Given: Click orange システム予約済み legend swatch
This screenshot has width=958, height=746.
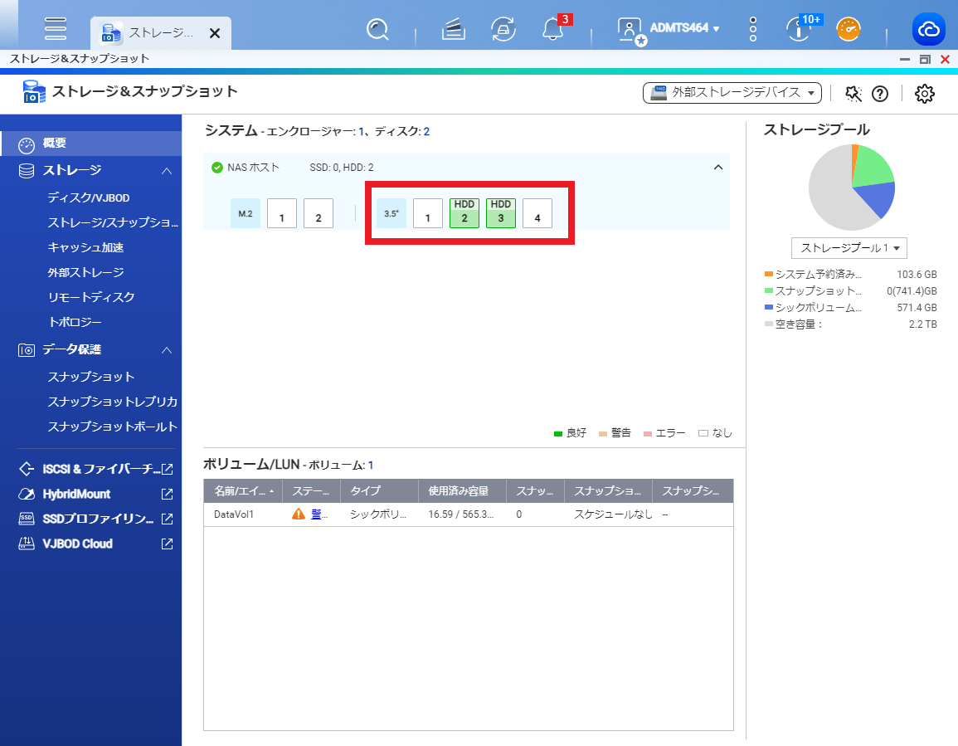Looking at the screenshot, I should click(x=769, y=274).
